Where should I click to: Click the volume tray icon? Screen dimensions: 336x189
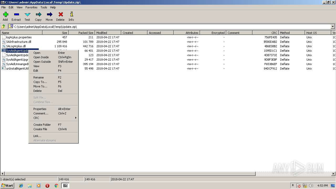pos(311,186)
